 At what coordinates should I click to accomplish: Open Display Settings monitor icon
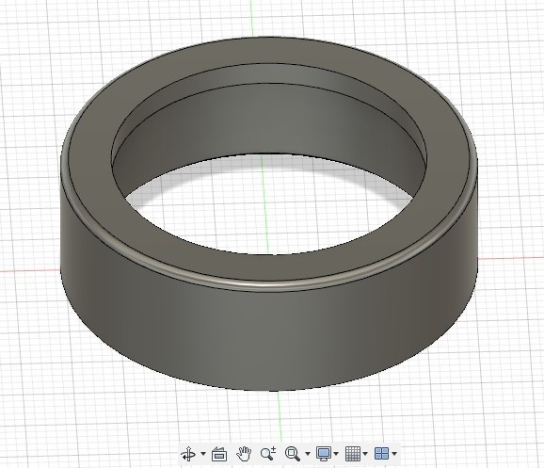(324, 454)
